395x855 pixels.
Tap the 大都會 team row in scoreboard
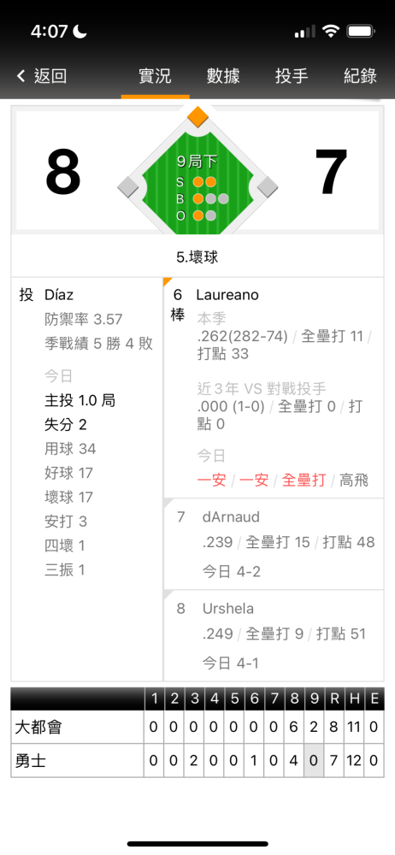tap(197, 728)
